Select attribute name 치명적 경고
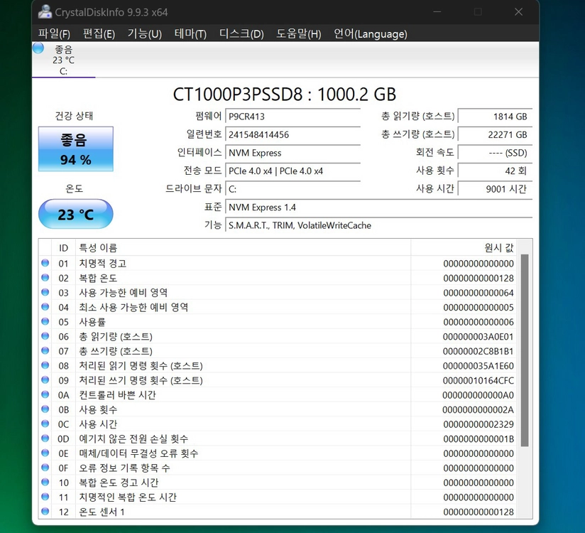 [103, 264]
